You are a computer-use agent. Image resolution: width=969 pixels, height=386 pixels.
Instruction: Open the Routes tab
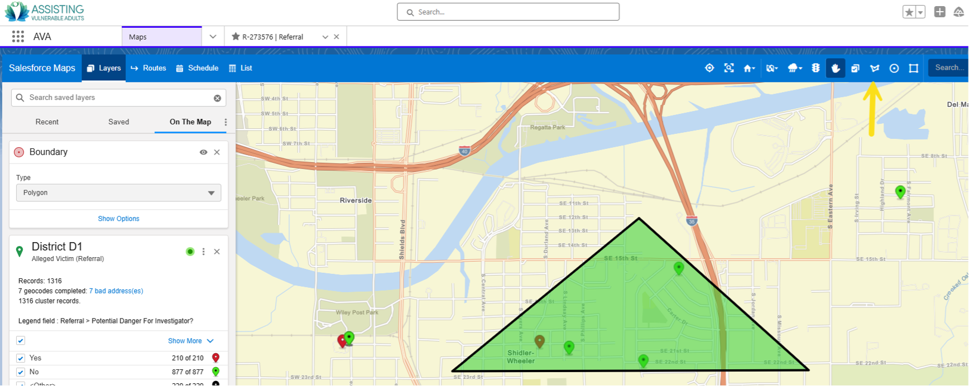click(148, 68)
